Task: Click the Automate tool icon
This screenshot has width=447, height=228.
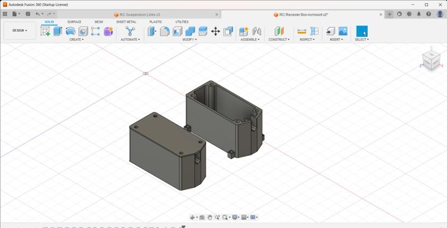Action: [130, 31]
